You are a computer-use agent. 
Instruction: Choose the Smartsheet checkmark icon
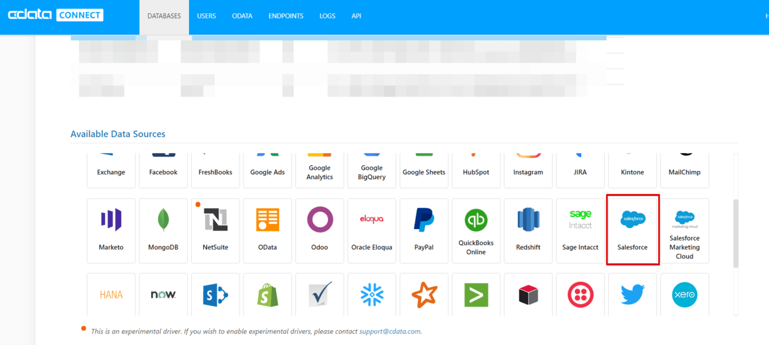pos(320,294)
